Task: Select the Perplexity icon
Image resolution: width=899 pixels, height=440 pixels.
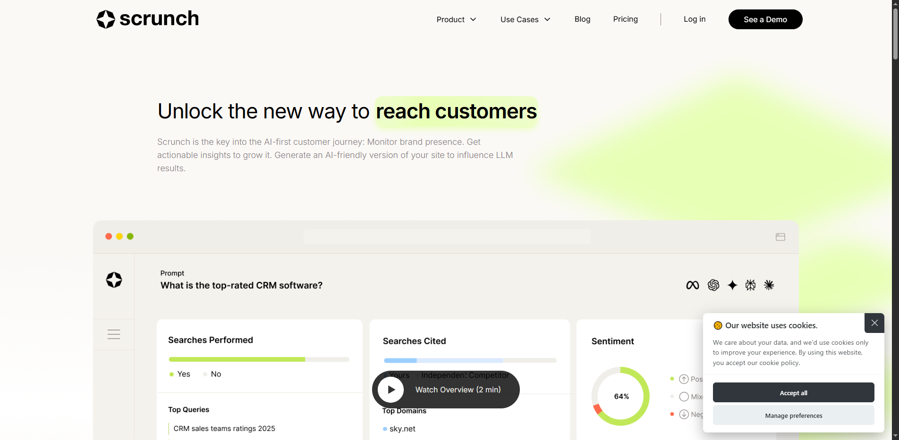Action: coord(750,285)
